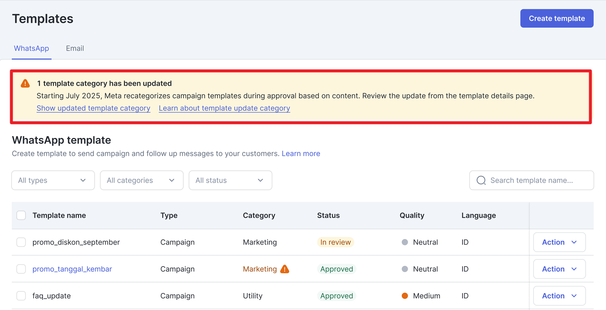Switch to the Email tab
The height and width of the screenshot is (310, 606).
tap(75, 49)
